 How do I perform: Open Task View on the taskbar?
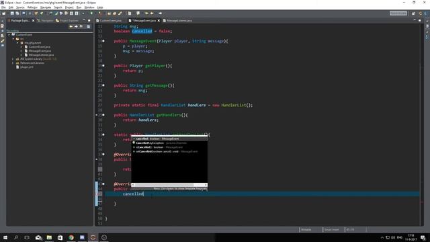[27, 237]
